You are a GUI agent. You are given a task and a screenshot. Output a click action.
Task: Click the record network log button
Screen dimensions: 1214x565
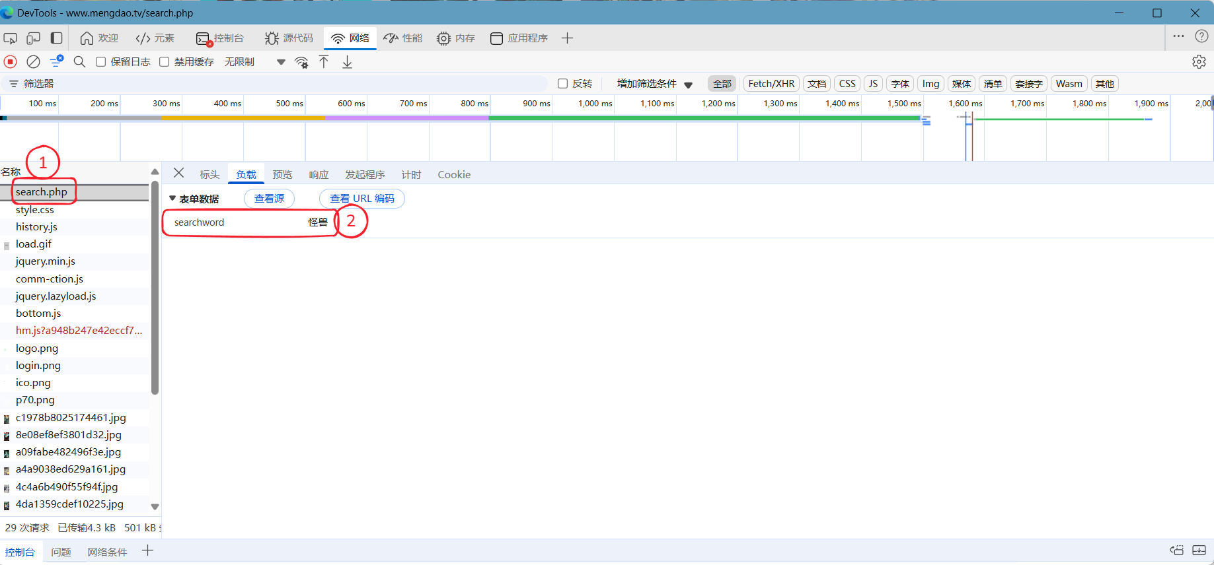pos(10,61)
